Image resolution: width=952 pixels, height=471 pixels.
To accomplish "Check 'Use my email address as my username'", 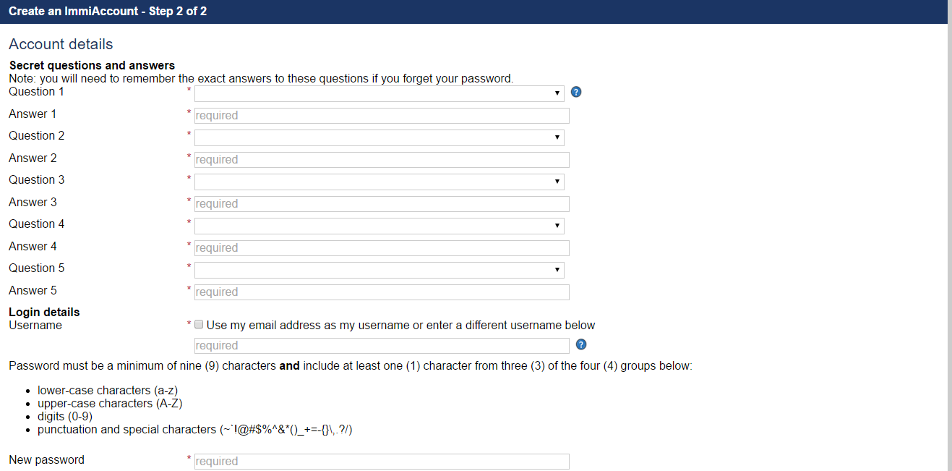I will (199, 324).
